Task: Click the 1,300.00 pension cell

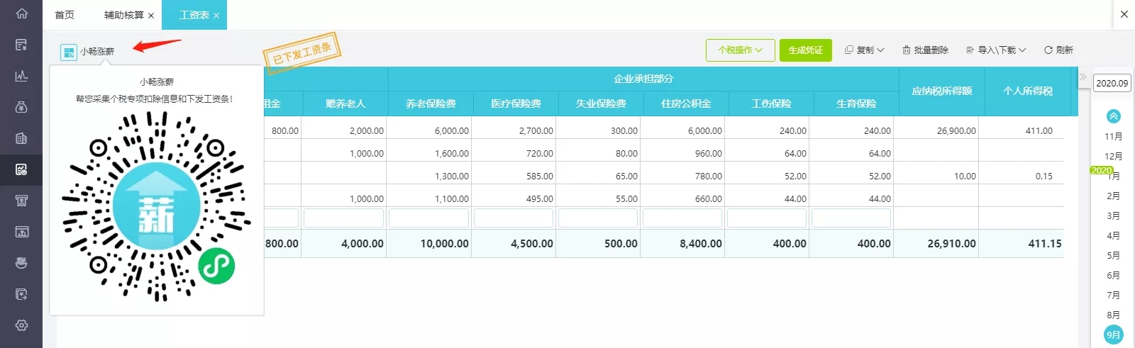Action: tap(428, 176)
